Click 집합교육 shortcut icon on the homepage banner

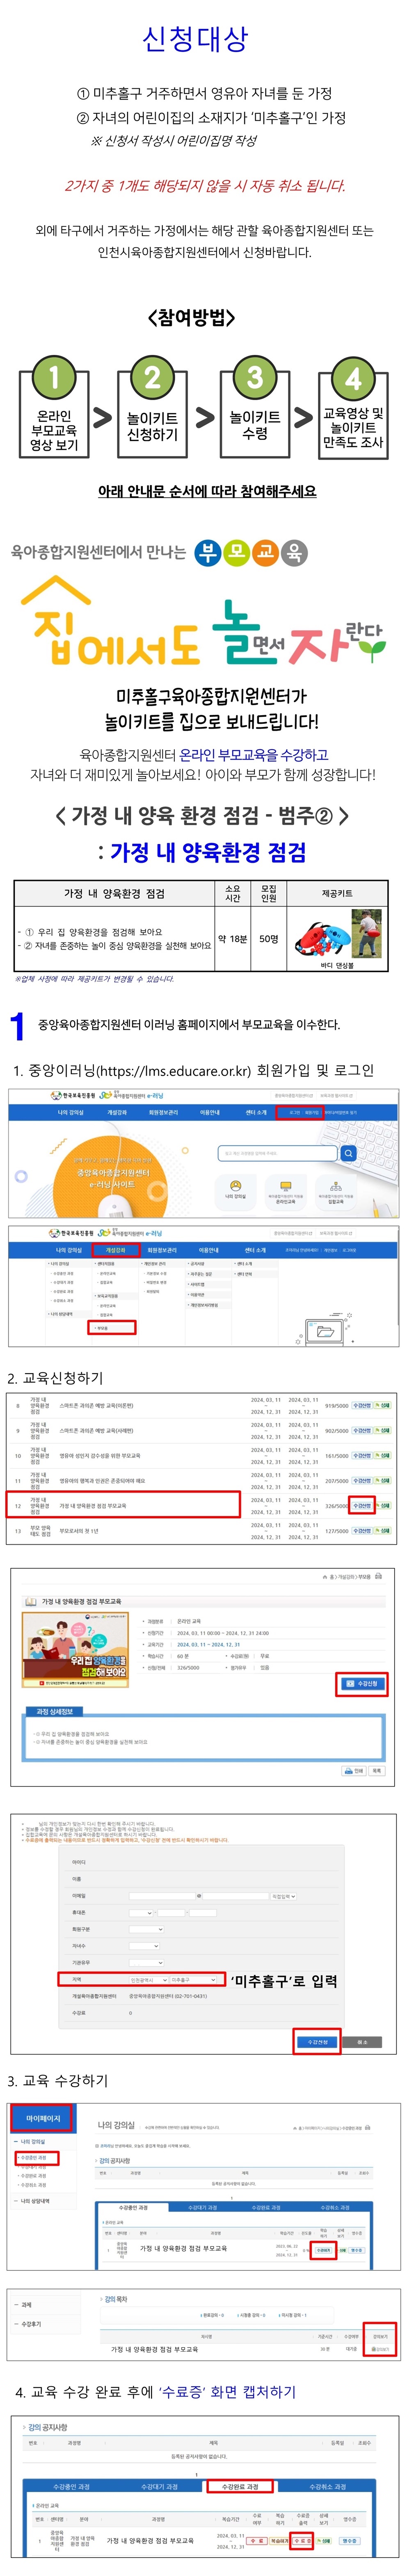[336, 1191]
